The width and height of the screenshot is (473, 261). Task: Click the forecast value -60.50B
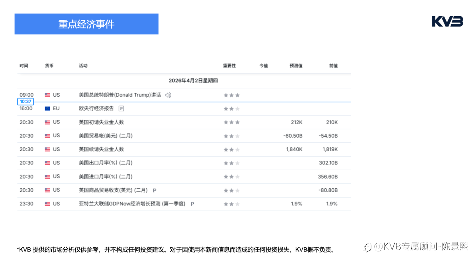(293, 136)
